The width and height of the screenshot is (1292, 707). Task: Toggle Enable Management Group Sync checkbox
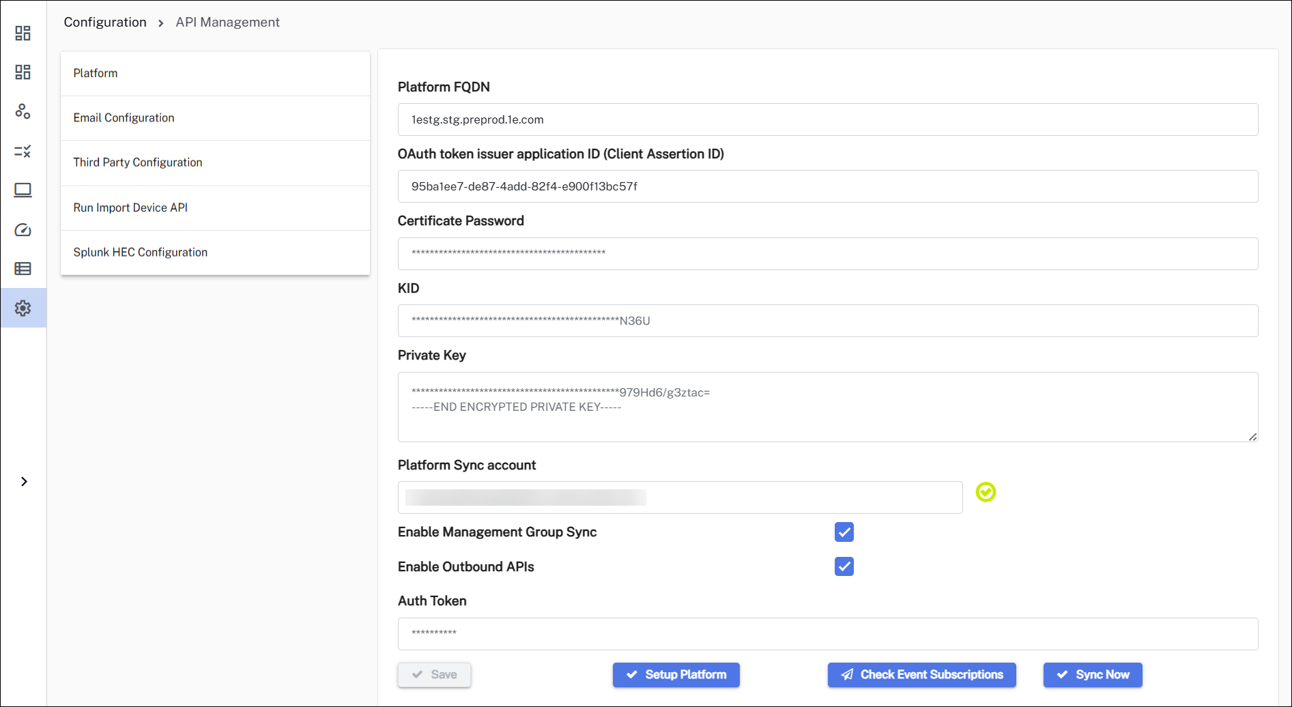844,532
